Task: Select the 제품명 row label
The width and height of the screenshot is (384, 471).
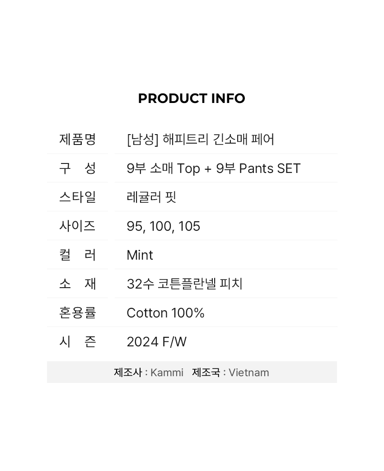Action: tap(78, 140)
